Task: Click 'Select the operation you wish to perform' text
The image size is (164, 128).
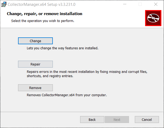Action: point(42,21)
